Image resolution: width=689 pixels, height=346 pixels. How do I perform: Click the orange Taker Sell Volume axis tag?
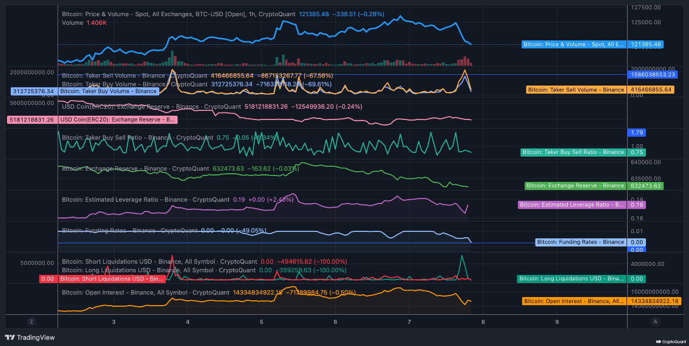[576, 89]
